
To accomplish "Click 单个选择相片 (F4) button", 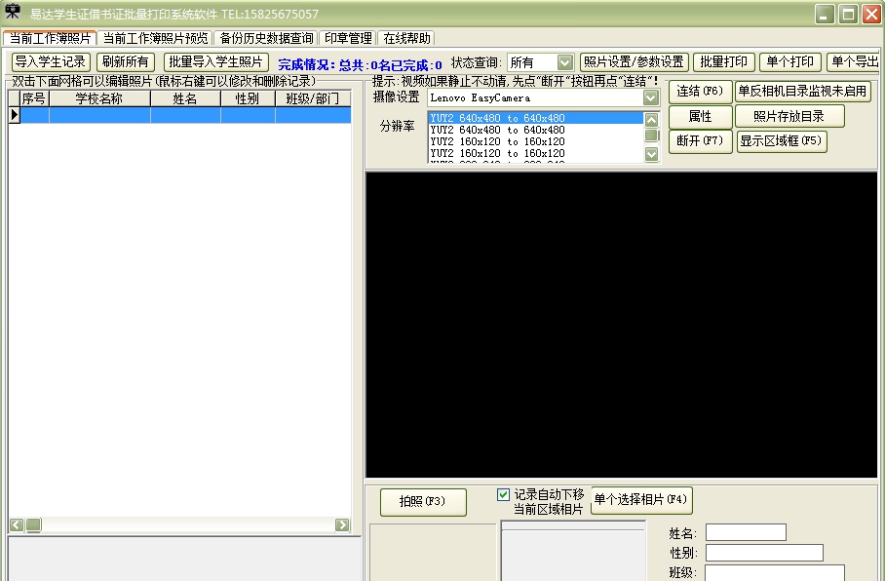I will [641, 500].
